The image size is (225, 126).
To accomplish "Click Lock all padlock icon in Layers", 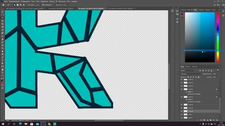I will [x=199, y=77].
